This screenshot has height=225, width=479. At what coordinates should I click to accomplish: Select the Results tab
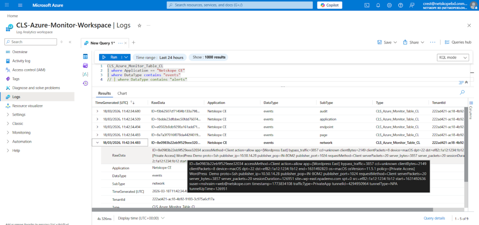tap(104, 93)
